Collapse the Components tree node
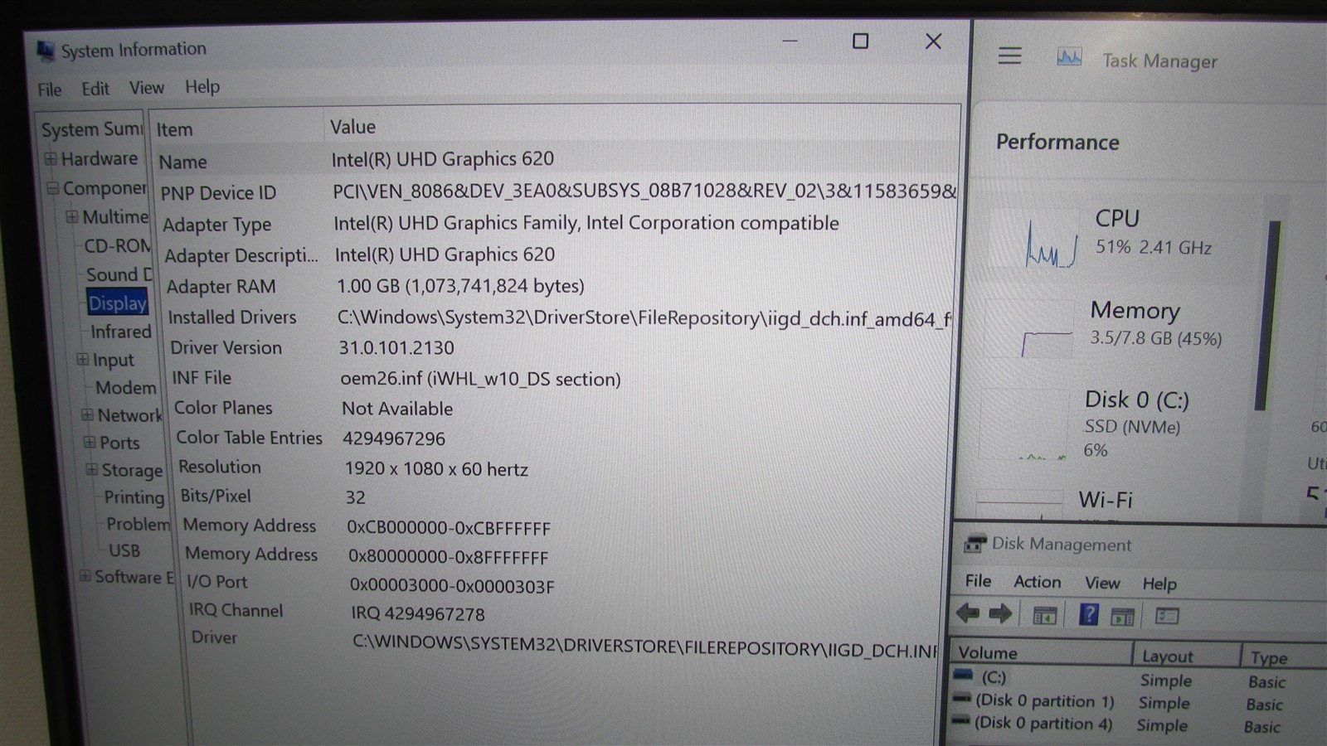Image resolution: width=1327 pixels, height=746 pixels. click(53, 188)
